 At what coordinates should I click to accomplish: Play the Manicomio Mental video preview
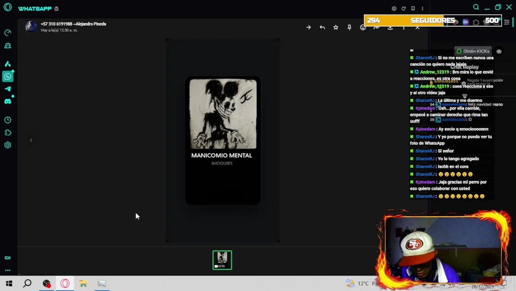[223, 140]
